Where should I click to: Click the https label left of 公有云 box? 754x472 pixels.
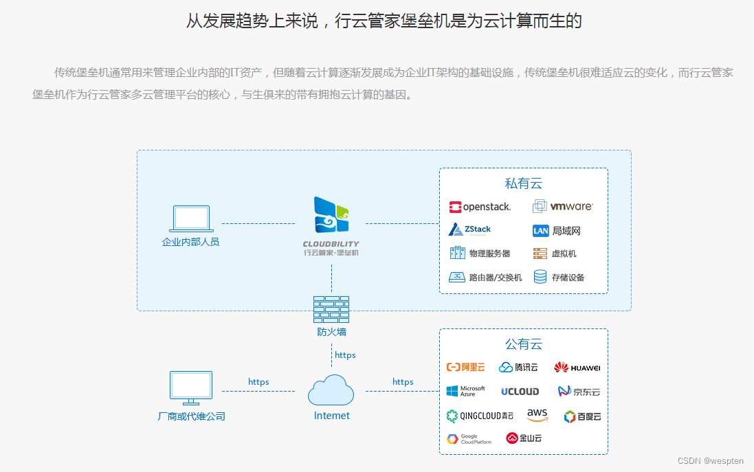coord(403,381)
